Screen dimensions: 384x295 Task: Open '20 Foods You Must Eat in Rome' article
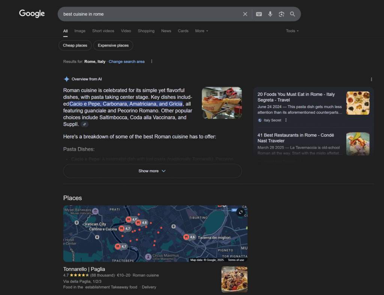click(x=296, y=97)
